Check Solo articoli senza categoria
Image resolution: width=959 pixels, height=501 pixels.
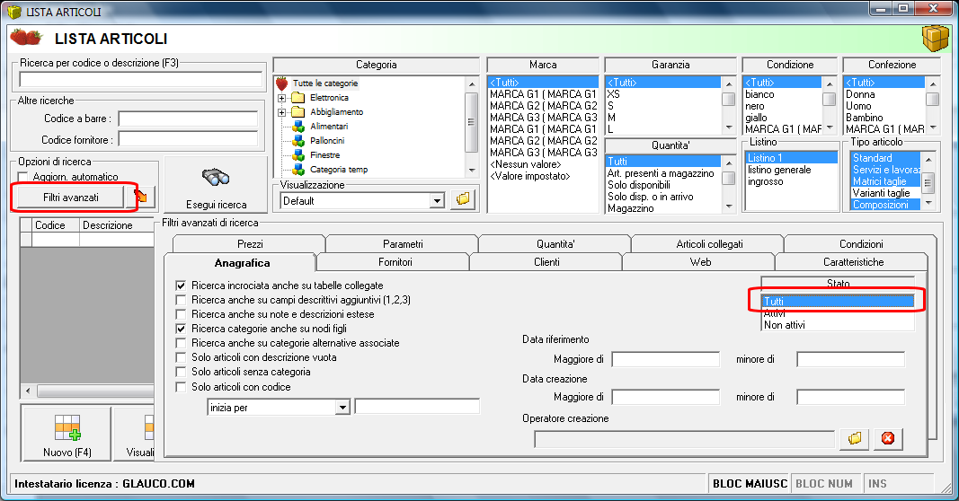coord(181,372)
